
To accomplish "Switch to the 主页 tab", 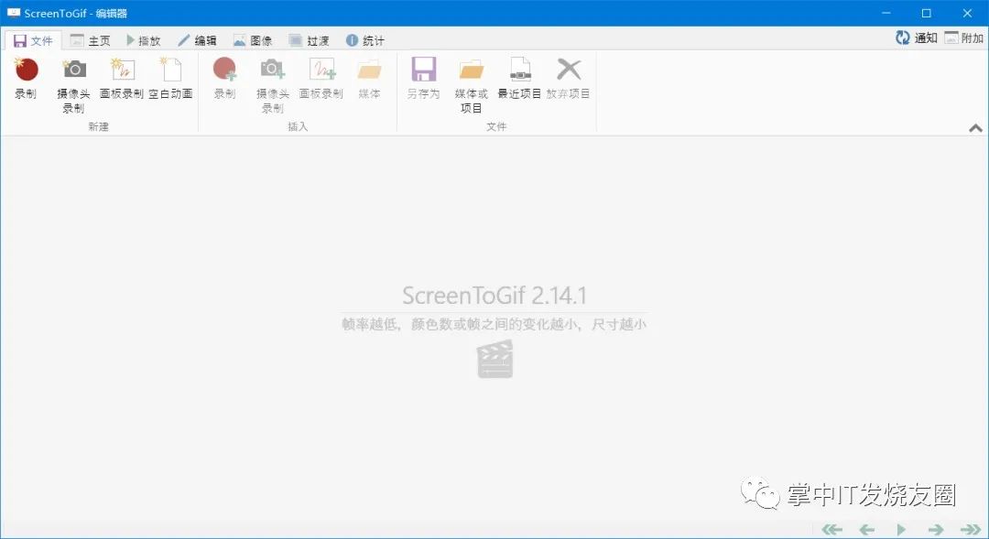I will (90, 41).
